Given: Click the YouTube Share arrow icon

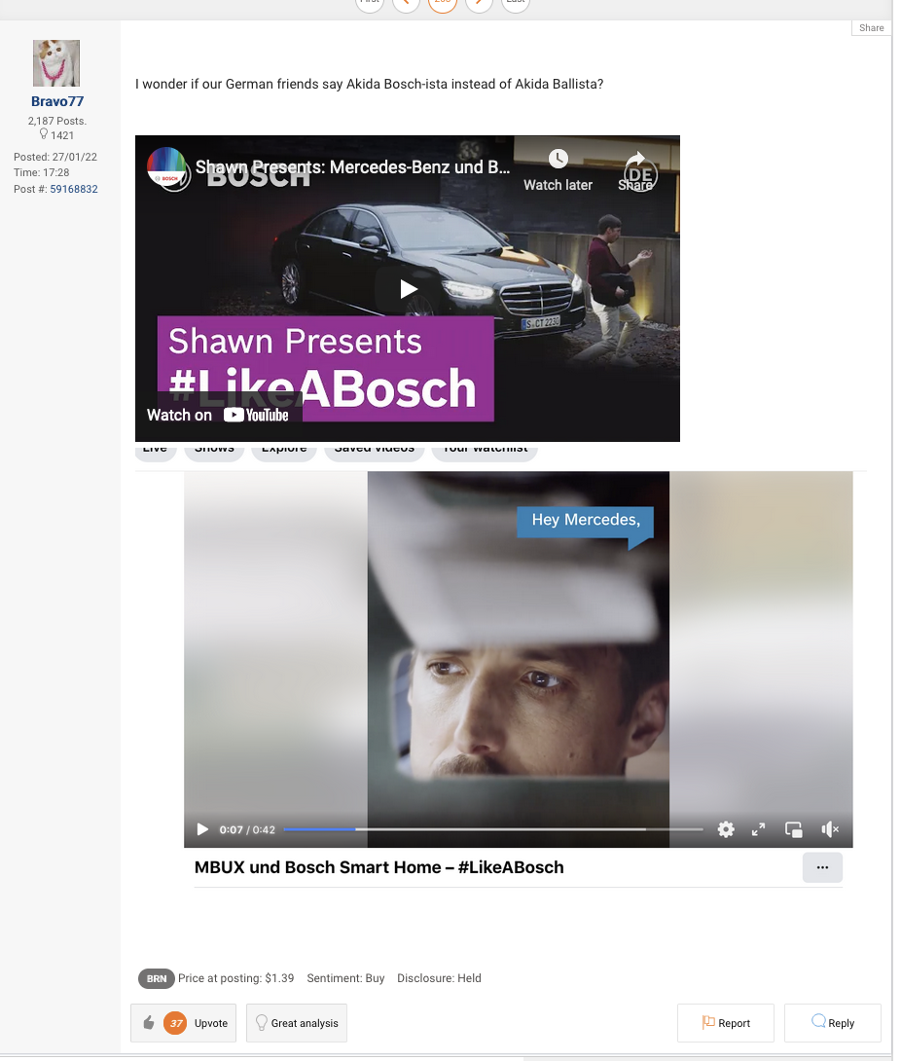Looking at the screenshot, I should point(635,160).
